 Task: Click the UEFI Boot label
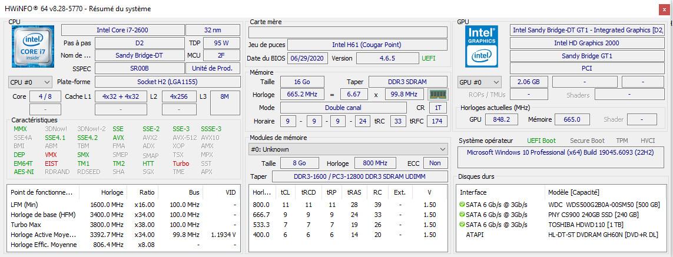[x=541, y=141]
